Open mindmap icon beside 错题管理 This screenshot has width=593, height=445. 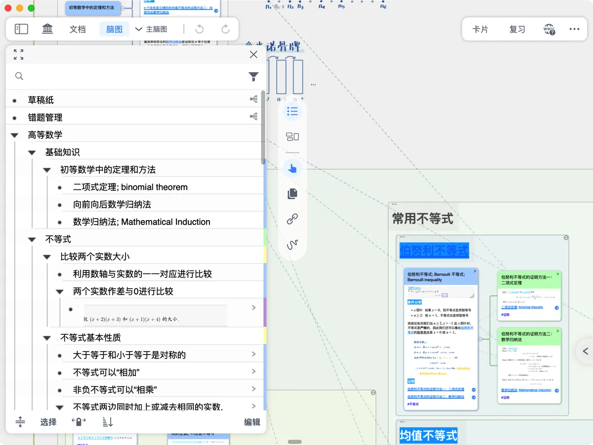[254, 117]
